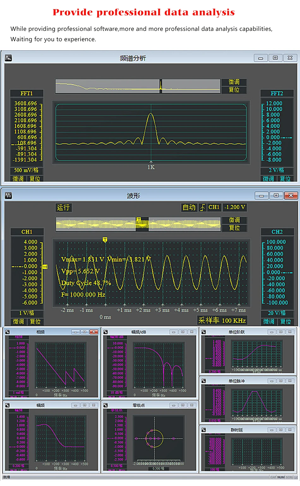Screen dimensions: 300x486
Task: Click the -1.200 V trigger level field
Action: pos(235,207)
